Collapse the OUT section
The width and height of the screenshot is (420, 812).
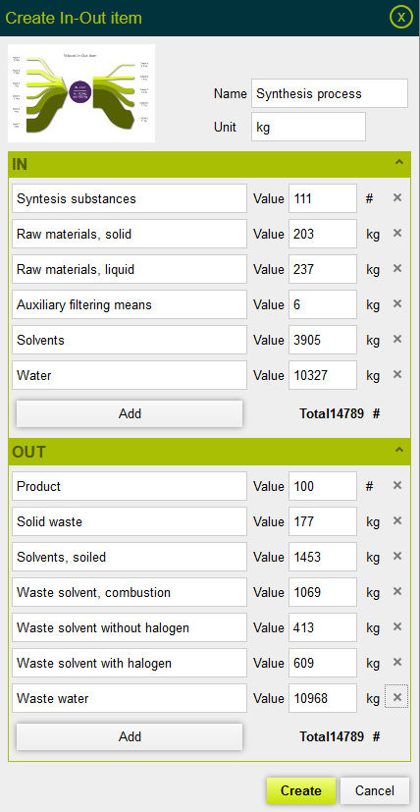point(398,450)
